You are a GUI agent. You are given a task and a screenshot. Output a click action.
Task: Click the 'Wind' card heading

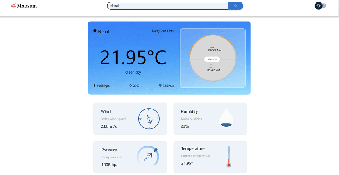tap(106, 112)
